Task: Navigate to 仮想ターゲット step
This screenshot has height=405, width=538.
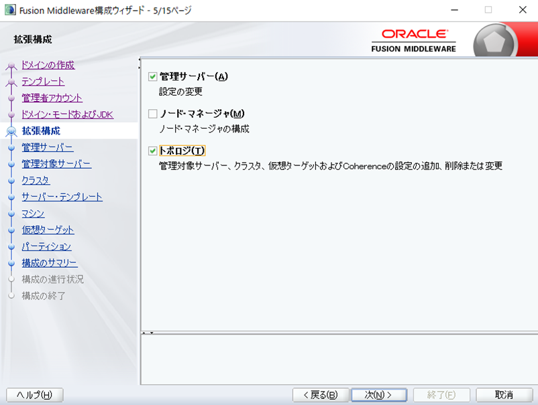Action: (x=48, y=230)
